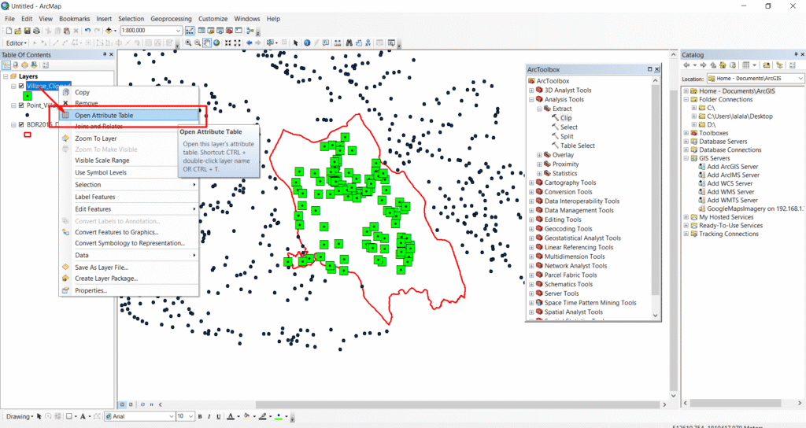The width and height of the screenshot is (806, 428).
Task: Toggle visibility of BDR2015 layer checkbox
Action: [21, 124]
